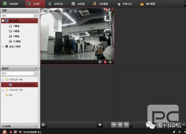Open the dropdown arrow beside the auto-switch button
Screen dimensions: 186x134
pos(130,125)
